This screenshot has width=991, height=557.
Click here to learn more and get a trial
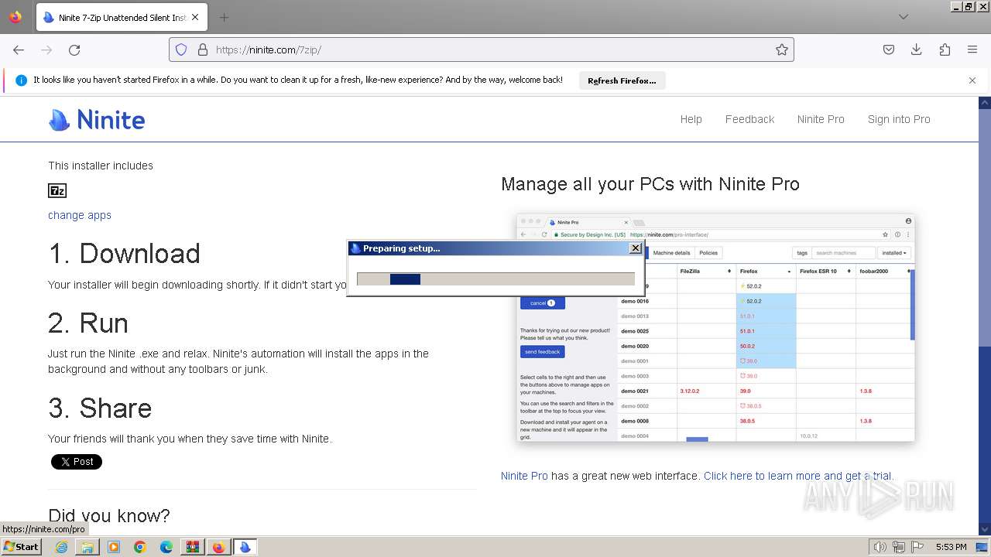click(x=798, y=476)
